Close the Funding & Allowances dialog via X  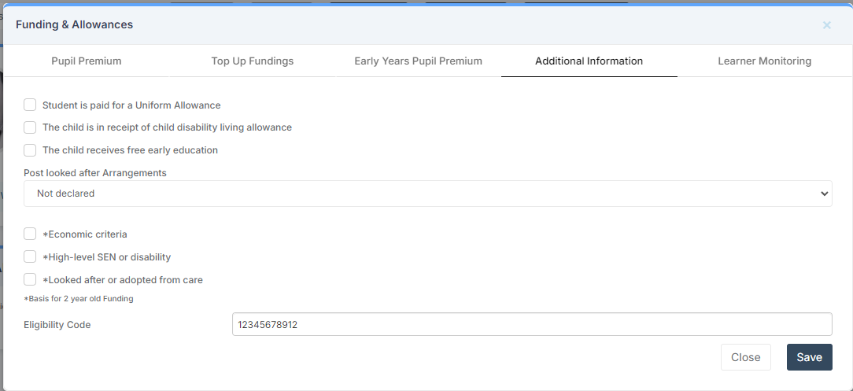pyautogui.click(x=826, y=25)
